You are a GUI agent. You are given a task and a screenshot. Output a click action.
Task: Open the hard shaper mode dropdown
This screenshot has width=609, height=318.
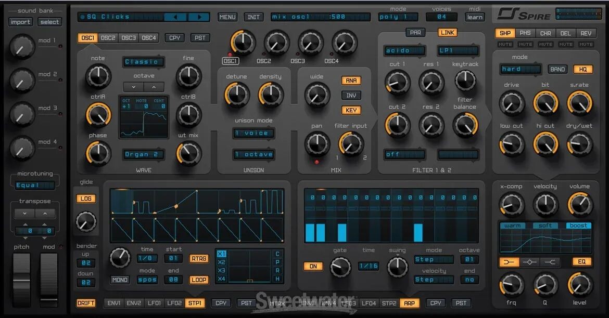tap(521, 69)
